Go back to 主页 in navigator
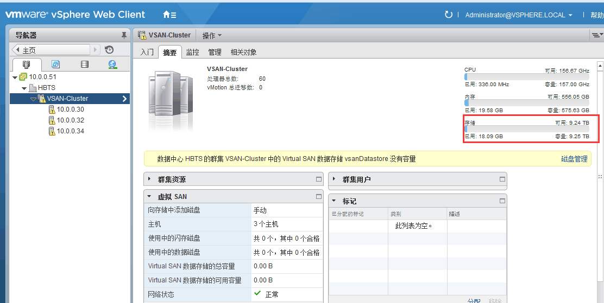The width and height of the screenshot is (604, 303). pyautogui.click(x=51, y=50)
